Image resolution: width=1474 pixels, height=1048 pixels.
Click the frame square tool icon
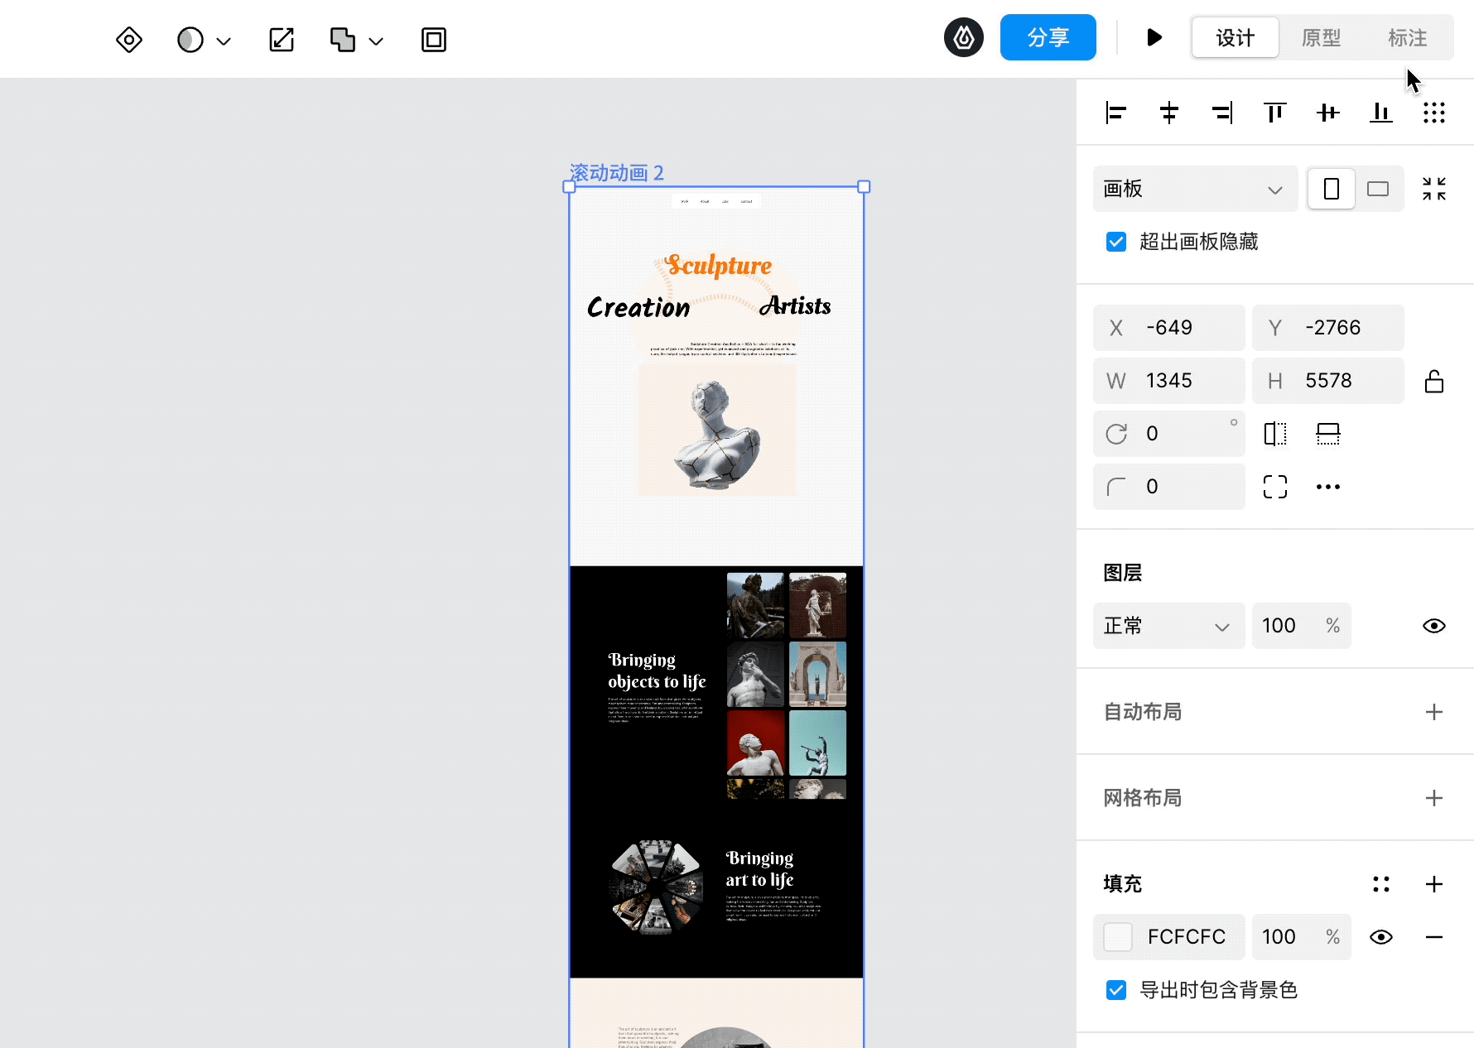click(434, 40)
